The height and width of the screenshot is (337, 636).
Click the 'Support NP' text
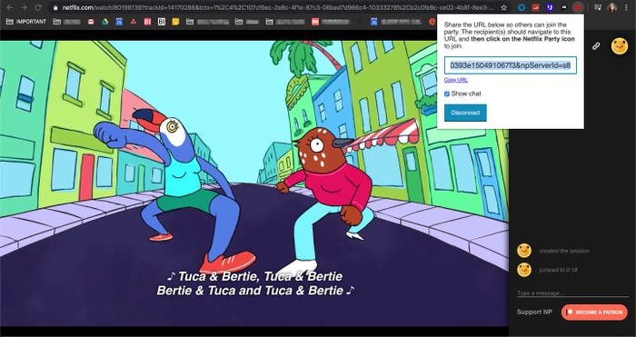tap(534, 312)
